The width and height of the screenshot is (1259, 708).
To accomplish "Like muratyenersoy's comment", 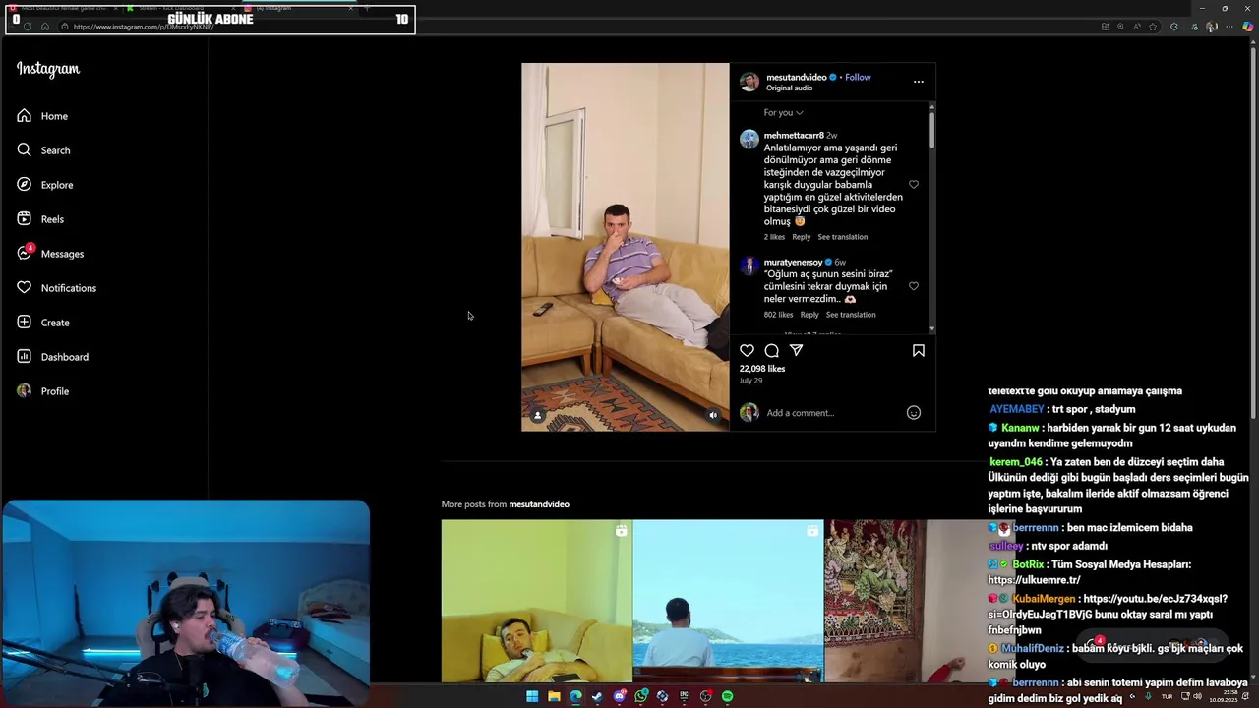I will pos(913,286).
